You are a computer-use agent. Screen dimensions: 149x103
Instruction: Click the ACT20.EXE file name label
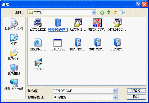click(38, 30)
